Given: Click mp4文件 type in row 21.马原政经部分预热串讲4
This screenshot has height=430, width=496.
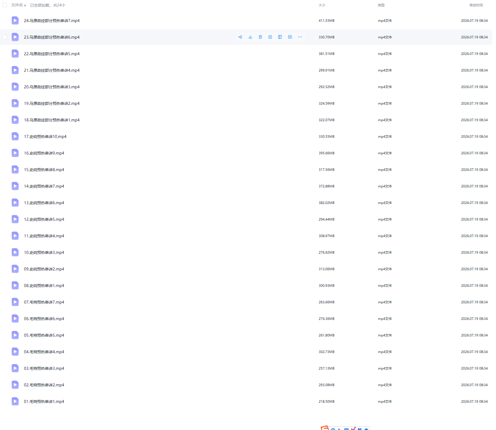Looking at the screenshot, I should (385, 70).
